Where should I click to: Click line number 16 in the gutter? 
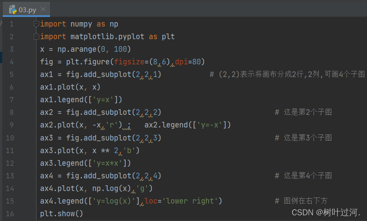coord(10,214)
